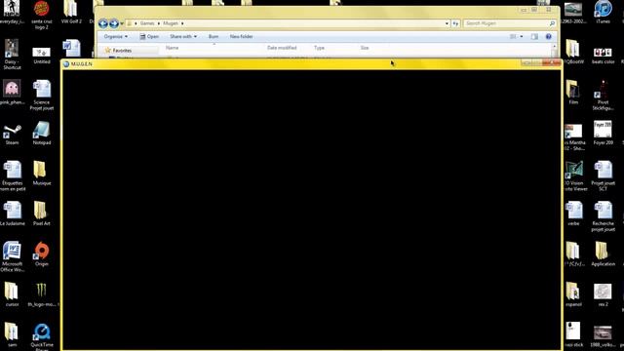The image size is (624, 351).
Task: Select the sam folder on desktop
Action: pos(12,335)
